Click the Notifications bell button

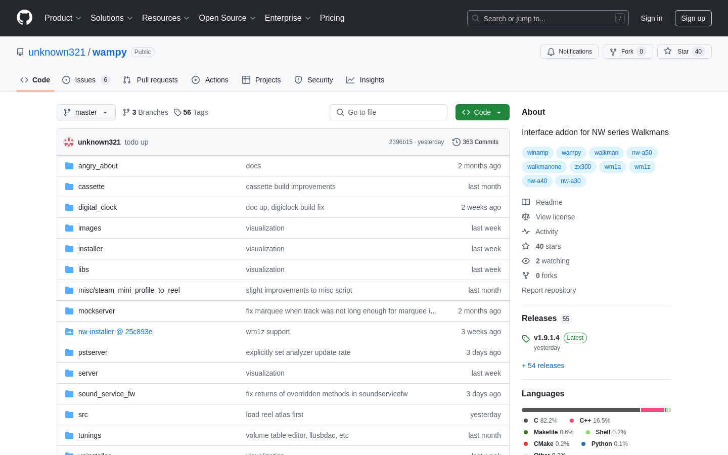pos(569,52)
